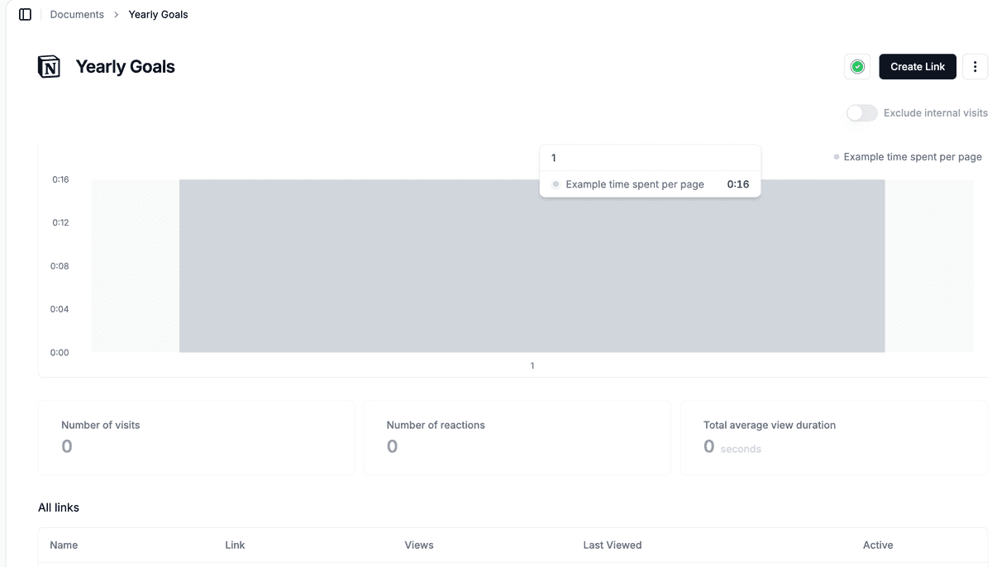Click the gray bar for page 1

click(x=532, y=273)
